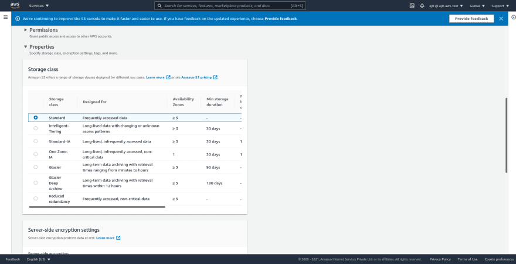Select the One Zone-IA radio button
This screenshot has width=516, height=264.
tap(36, 154)
